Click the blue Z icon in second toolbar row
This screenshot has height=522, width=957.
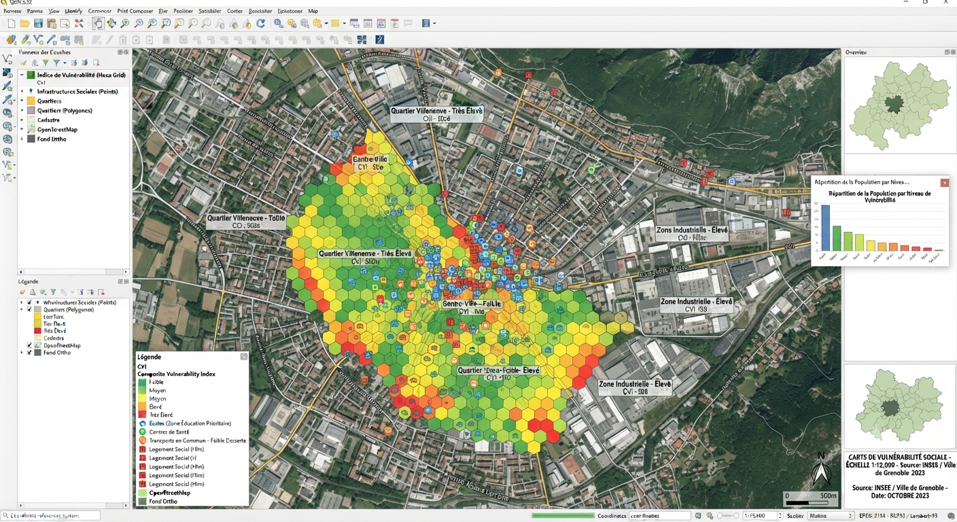379,39
